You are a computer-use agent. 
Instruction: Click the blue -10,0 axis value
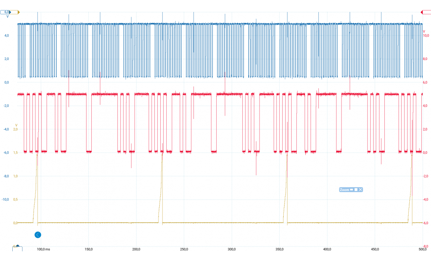[6, 199]
